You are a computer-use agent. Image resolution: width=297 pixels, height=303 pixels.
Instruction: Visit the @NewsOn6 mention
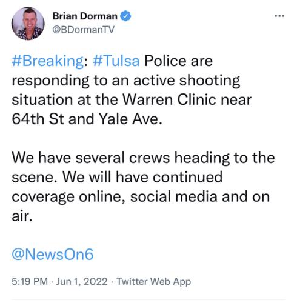pyautogui.click(x=53, y=254)
